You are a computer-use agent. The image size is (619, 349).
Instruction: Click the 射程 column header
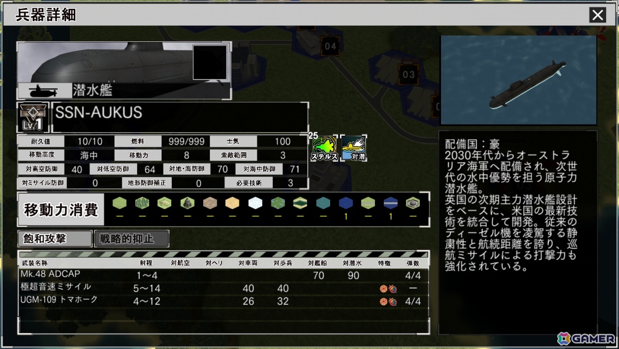145,263
